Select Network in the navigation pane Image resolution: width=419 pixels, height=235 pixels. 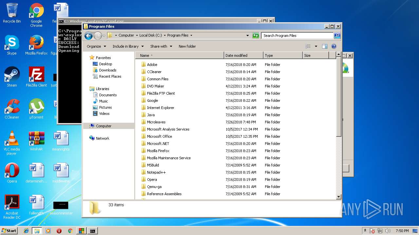click(102, 138)
